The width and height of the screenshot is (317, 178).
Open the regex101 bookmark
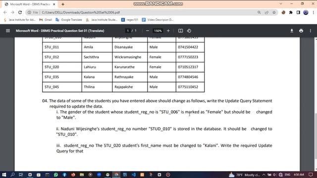click(130, 20)
